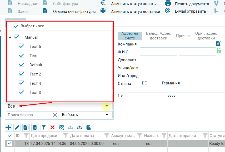Click the add new order plus icon

8,127
